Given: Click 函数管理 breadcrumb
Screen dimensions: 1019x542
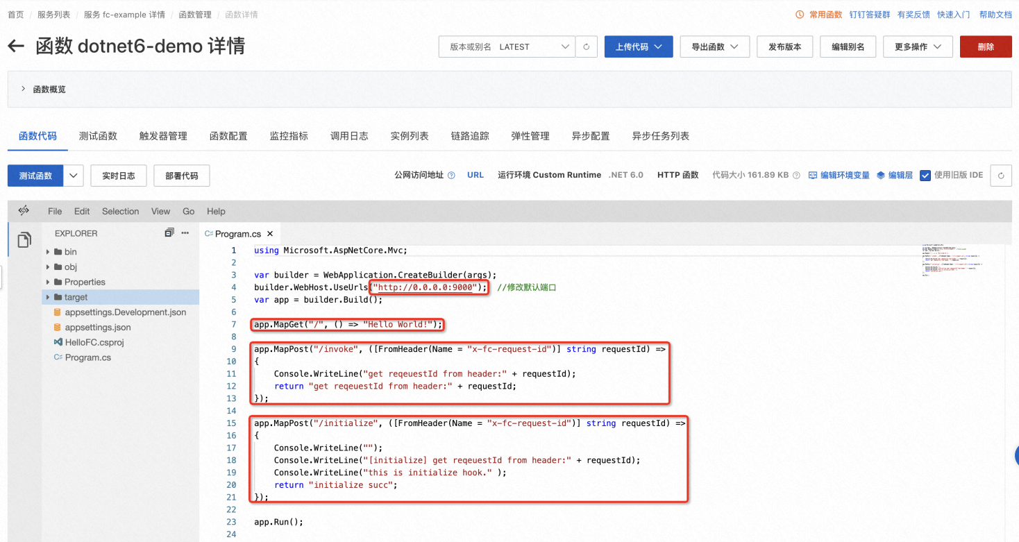Looking at the screenshot, I should pyautogui.click(x=194, y=15).
